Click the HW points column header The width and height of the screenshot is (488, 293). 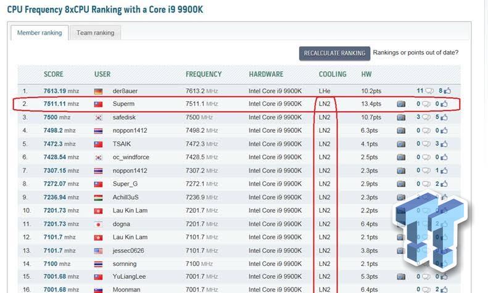(x=366, y=74)
